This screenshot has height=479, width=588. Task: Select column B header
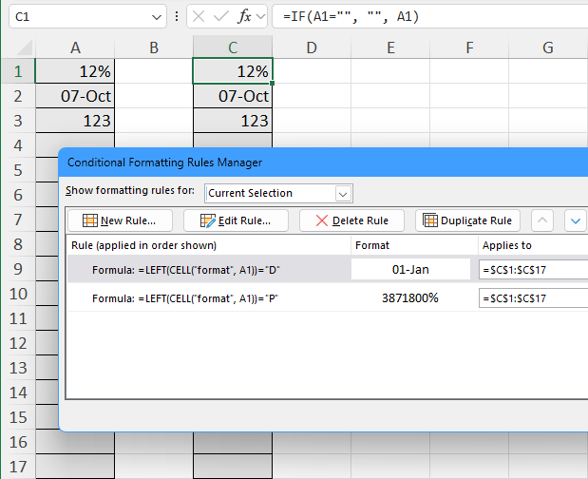[154, 48]
